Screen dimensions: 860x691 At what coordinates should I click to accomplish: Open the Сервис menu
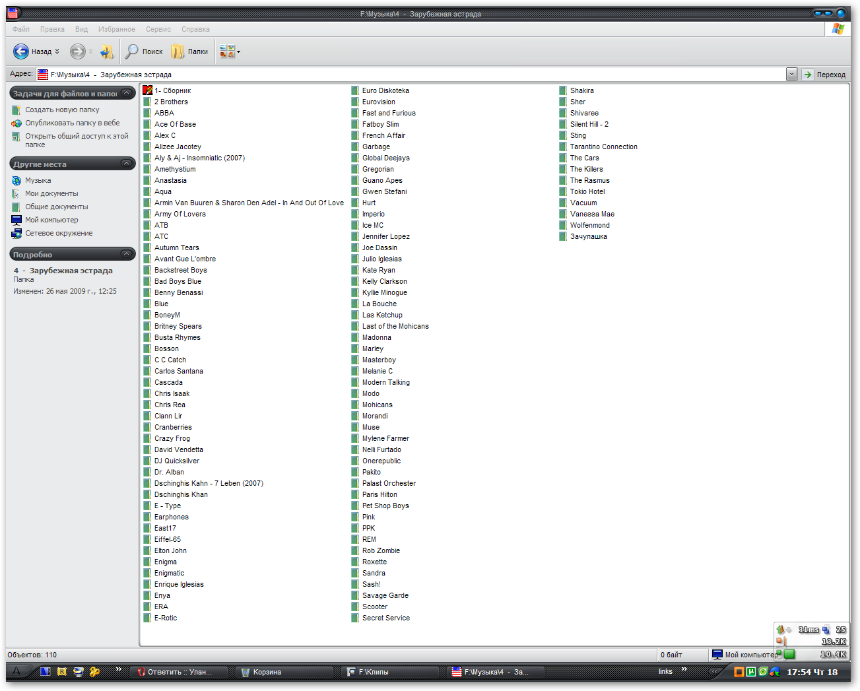point(158,29)
